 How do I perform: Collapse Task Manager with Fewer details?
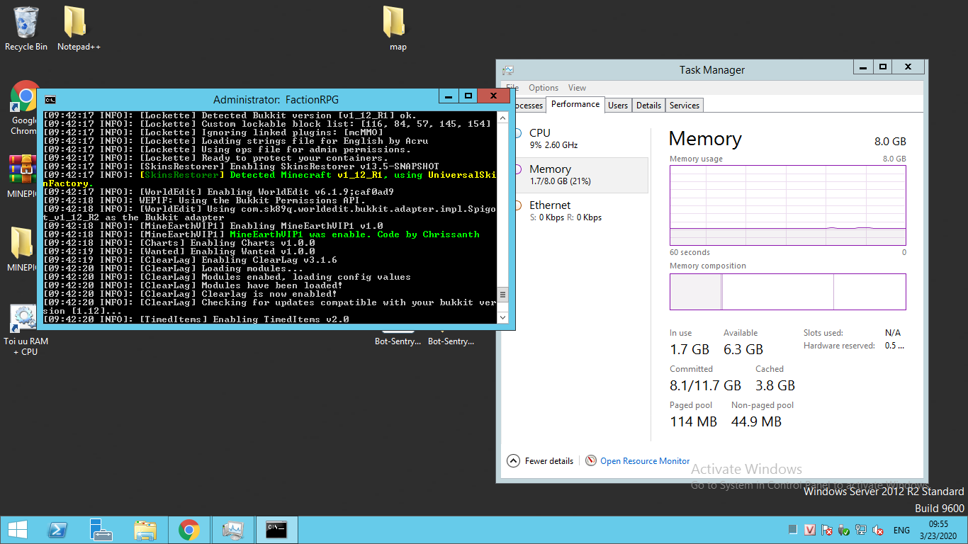coord(541,461)
